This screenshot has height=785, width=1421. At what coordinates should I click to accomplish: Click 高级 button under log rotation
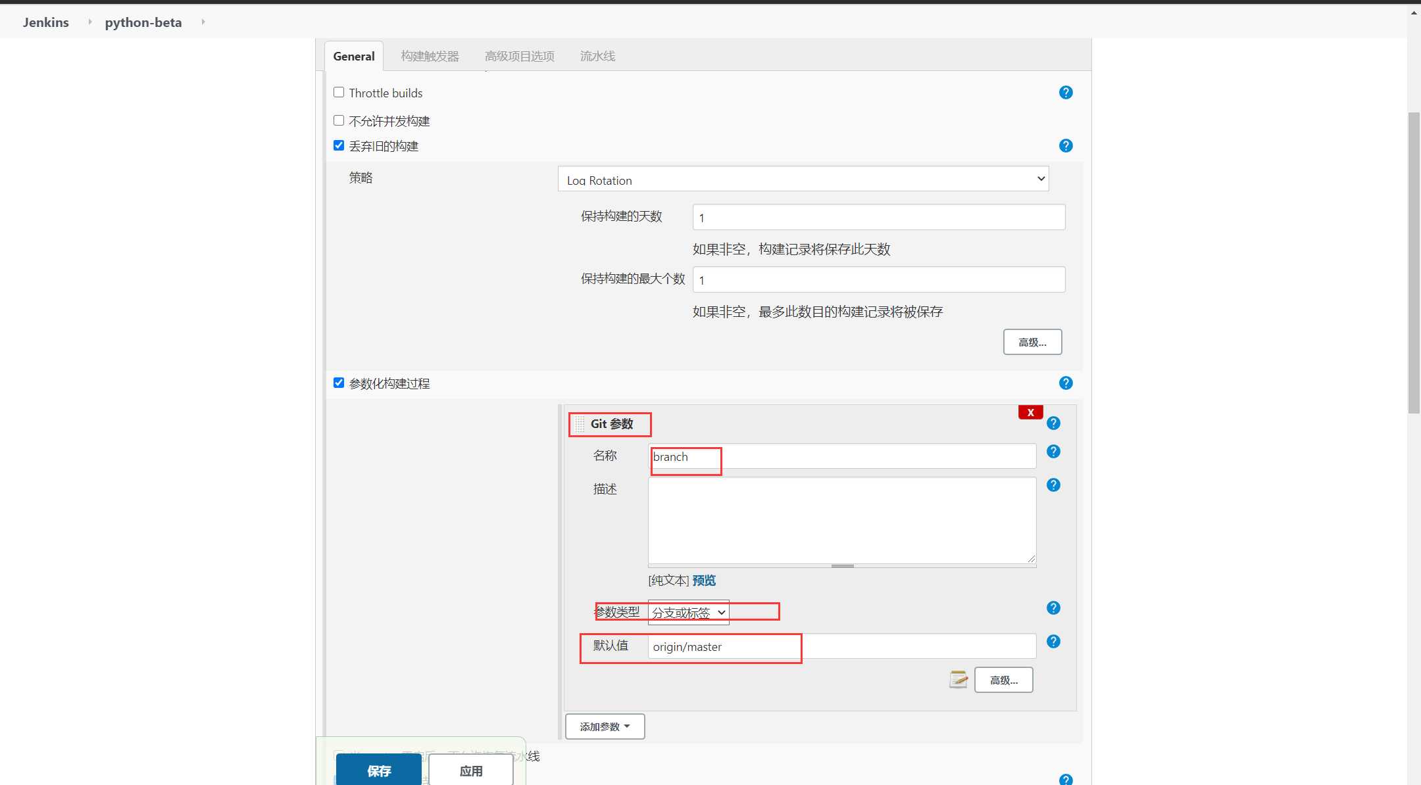coord(1032,342)
